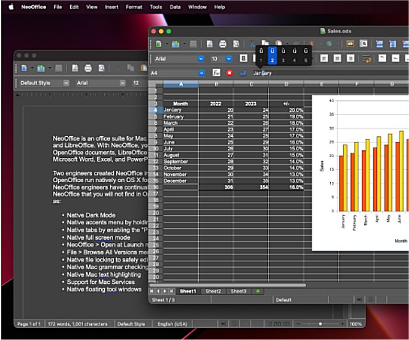Click the Print icon in Sales.ods toolbar
409x340 pixels.
coord(222,44)
